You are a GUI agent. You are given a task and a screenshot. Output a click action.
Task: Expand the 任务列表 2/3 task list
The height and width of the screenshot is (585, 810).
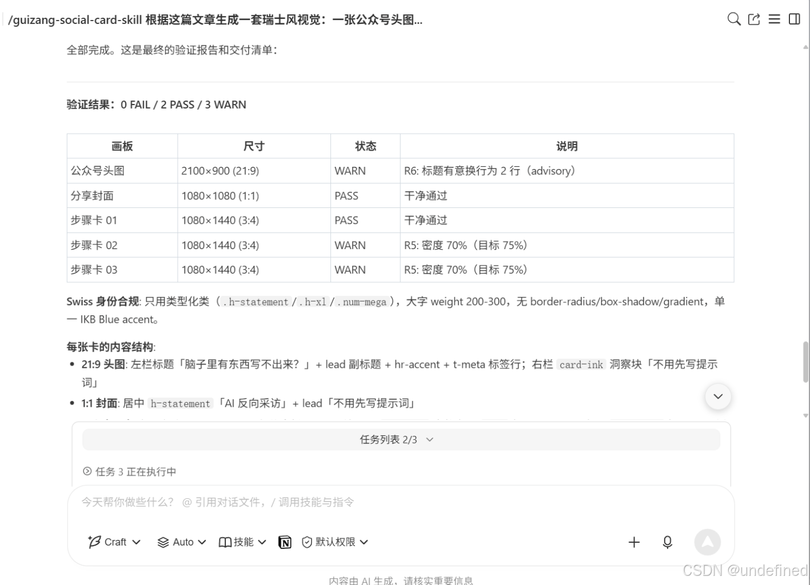[x=401, y=439]
